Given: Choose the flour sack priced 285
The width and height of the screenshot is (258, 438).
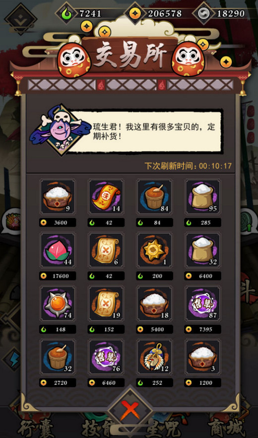Looking at the screenshot, I should pos(203,197).
